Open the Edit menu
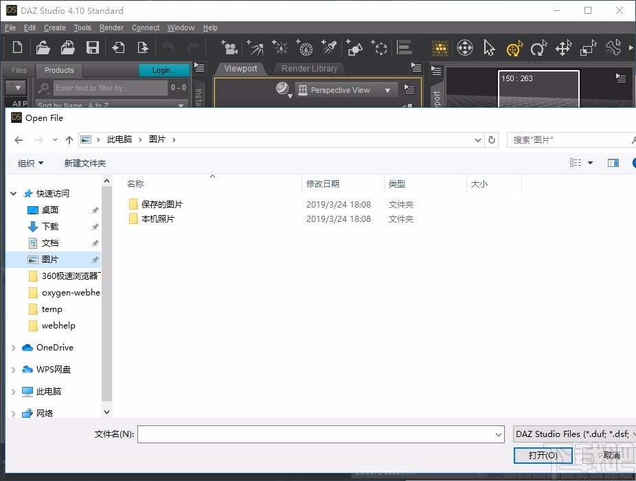This screenshot has width=636, height=481. point(30,27)
